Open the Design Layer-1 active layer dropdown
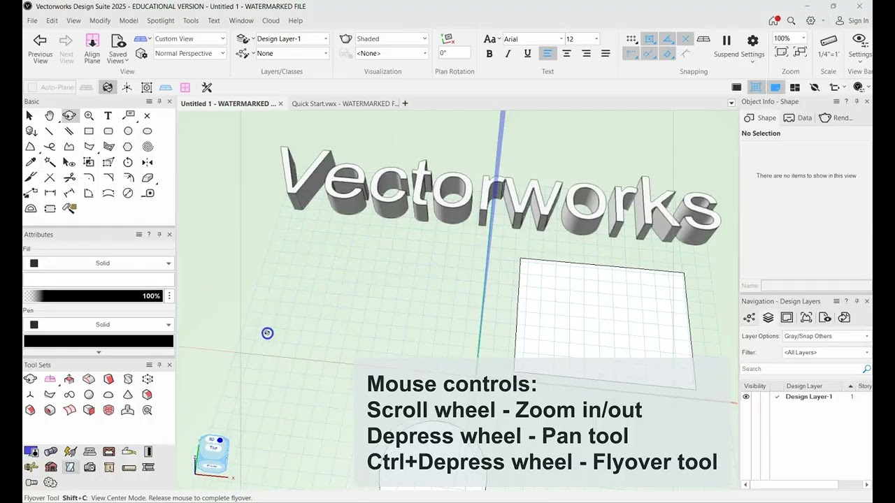 coord(292,39)
